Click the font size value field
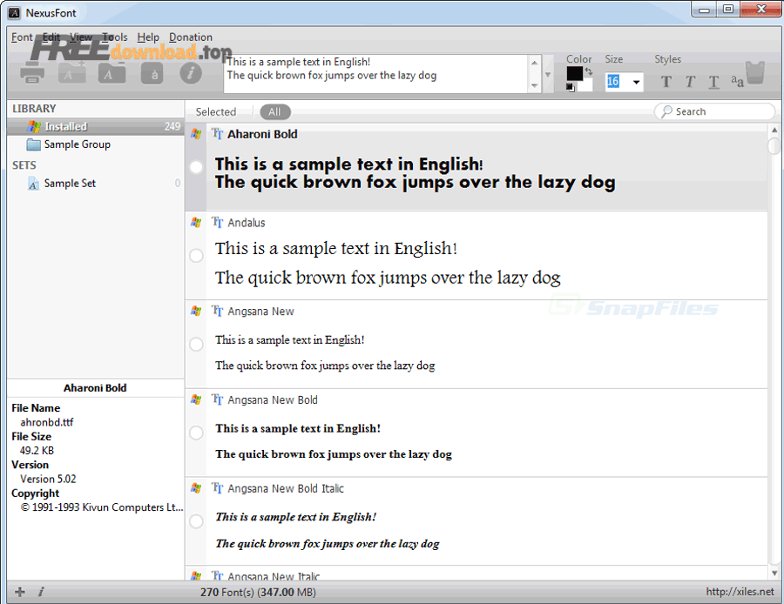Viewport: 784px width, 604px height. 617,82
